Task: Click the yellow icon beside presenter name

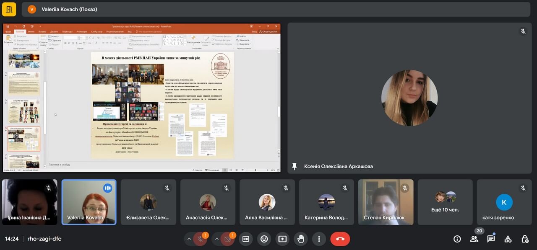Action: point(9,9)
